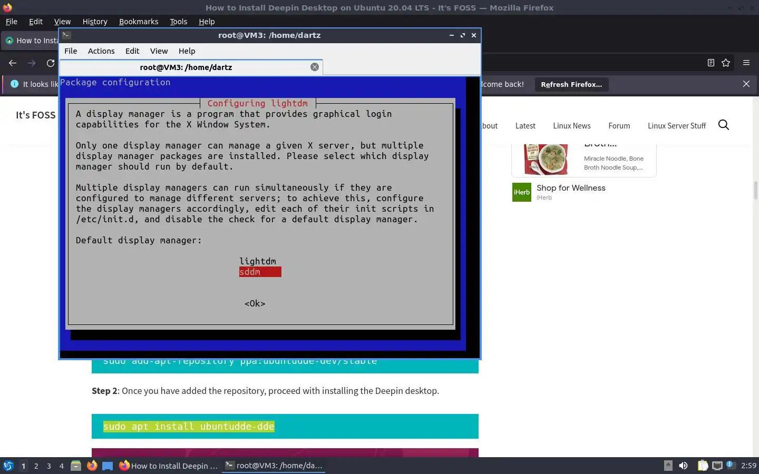Viewport: 759px width, 474px height.
Task: Open Firefox Tools menu
Action: 178,22
